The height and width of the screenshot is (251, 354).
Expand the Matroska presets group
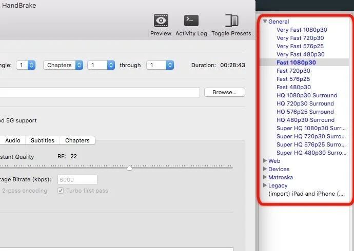click(265, 177)
